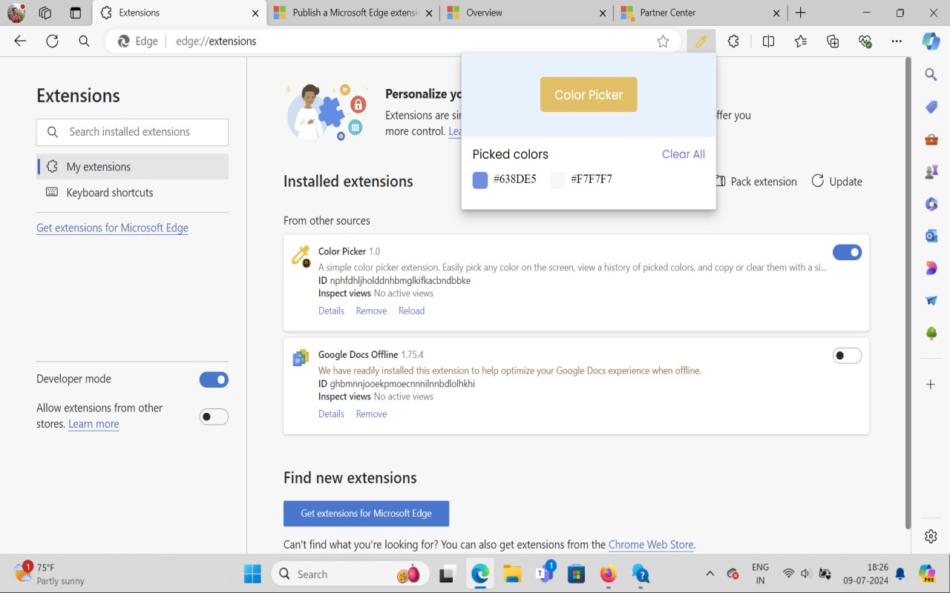Open sidebar Outlook icon

[x=931, y=236]
